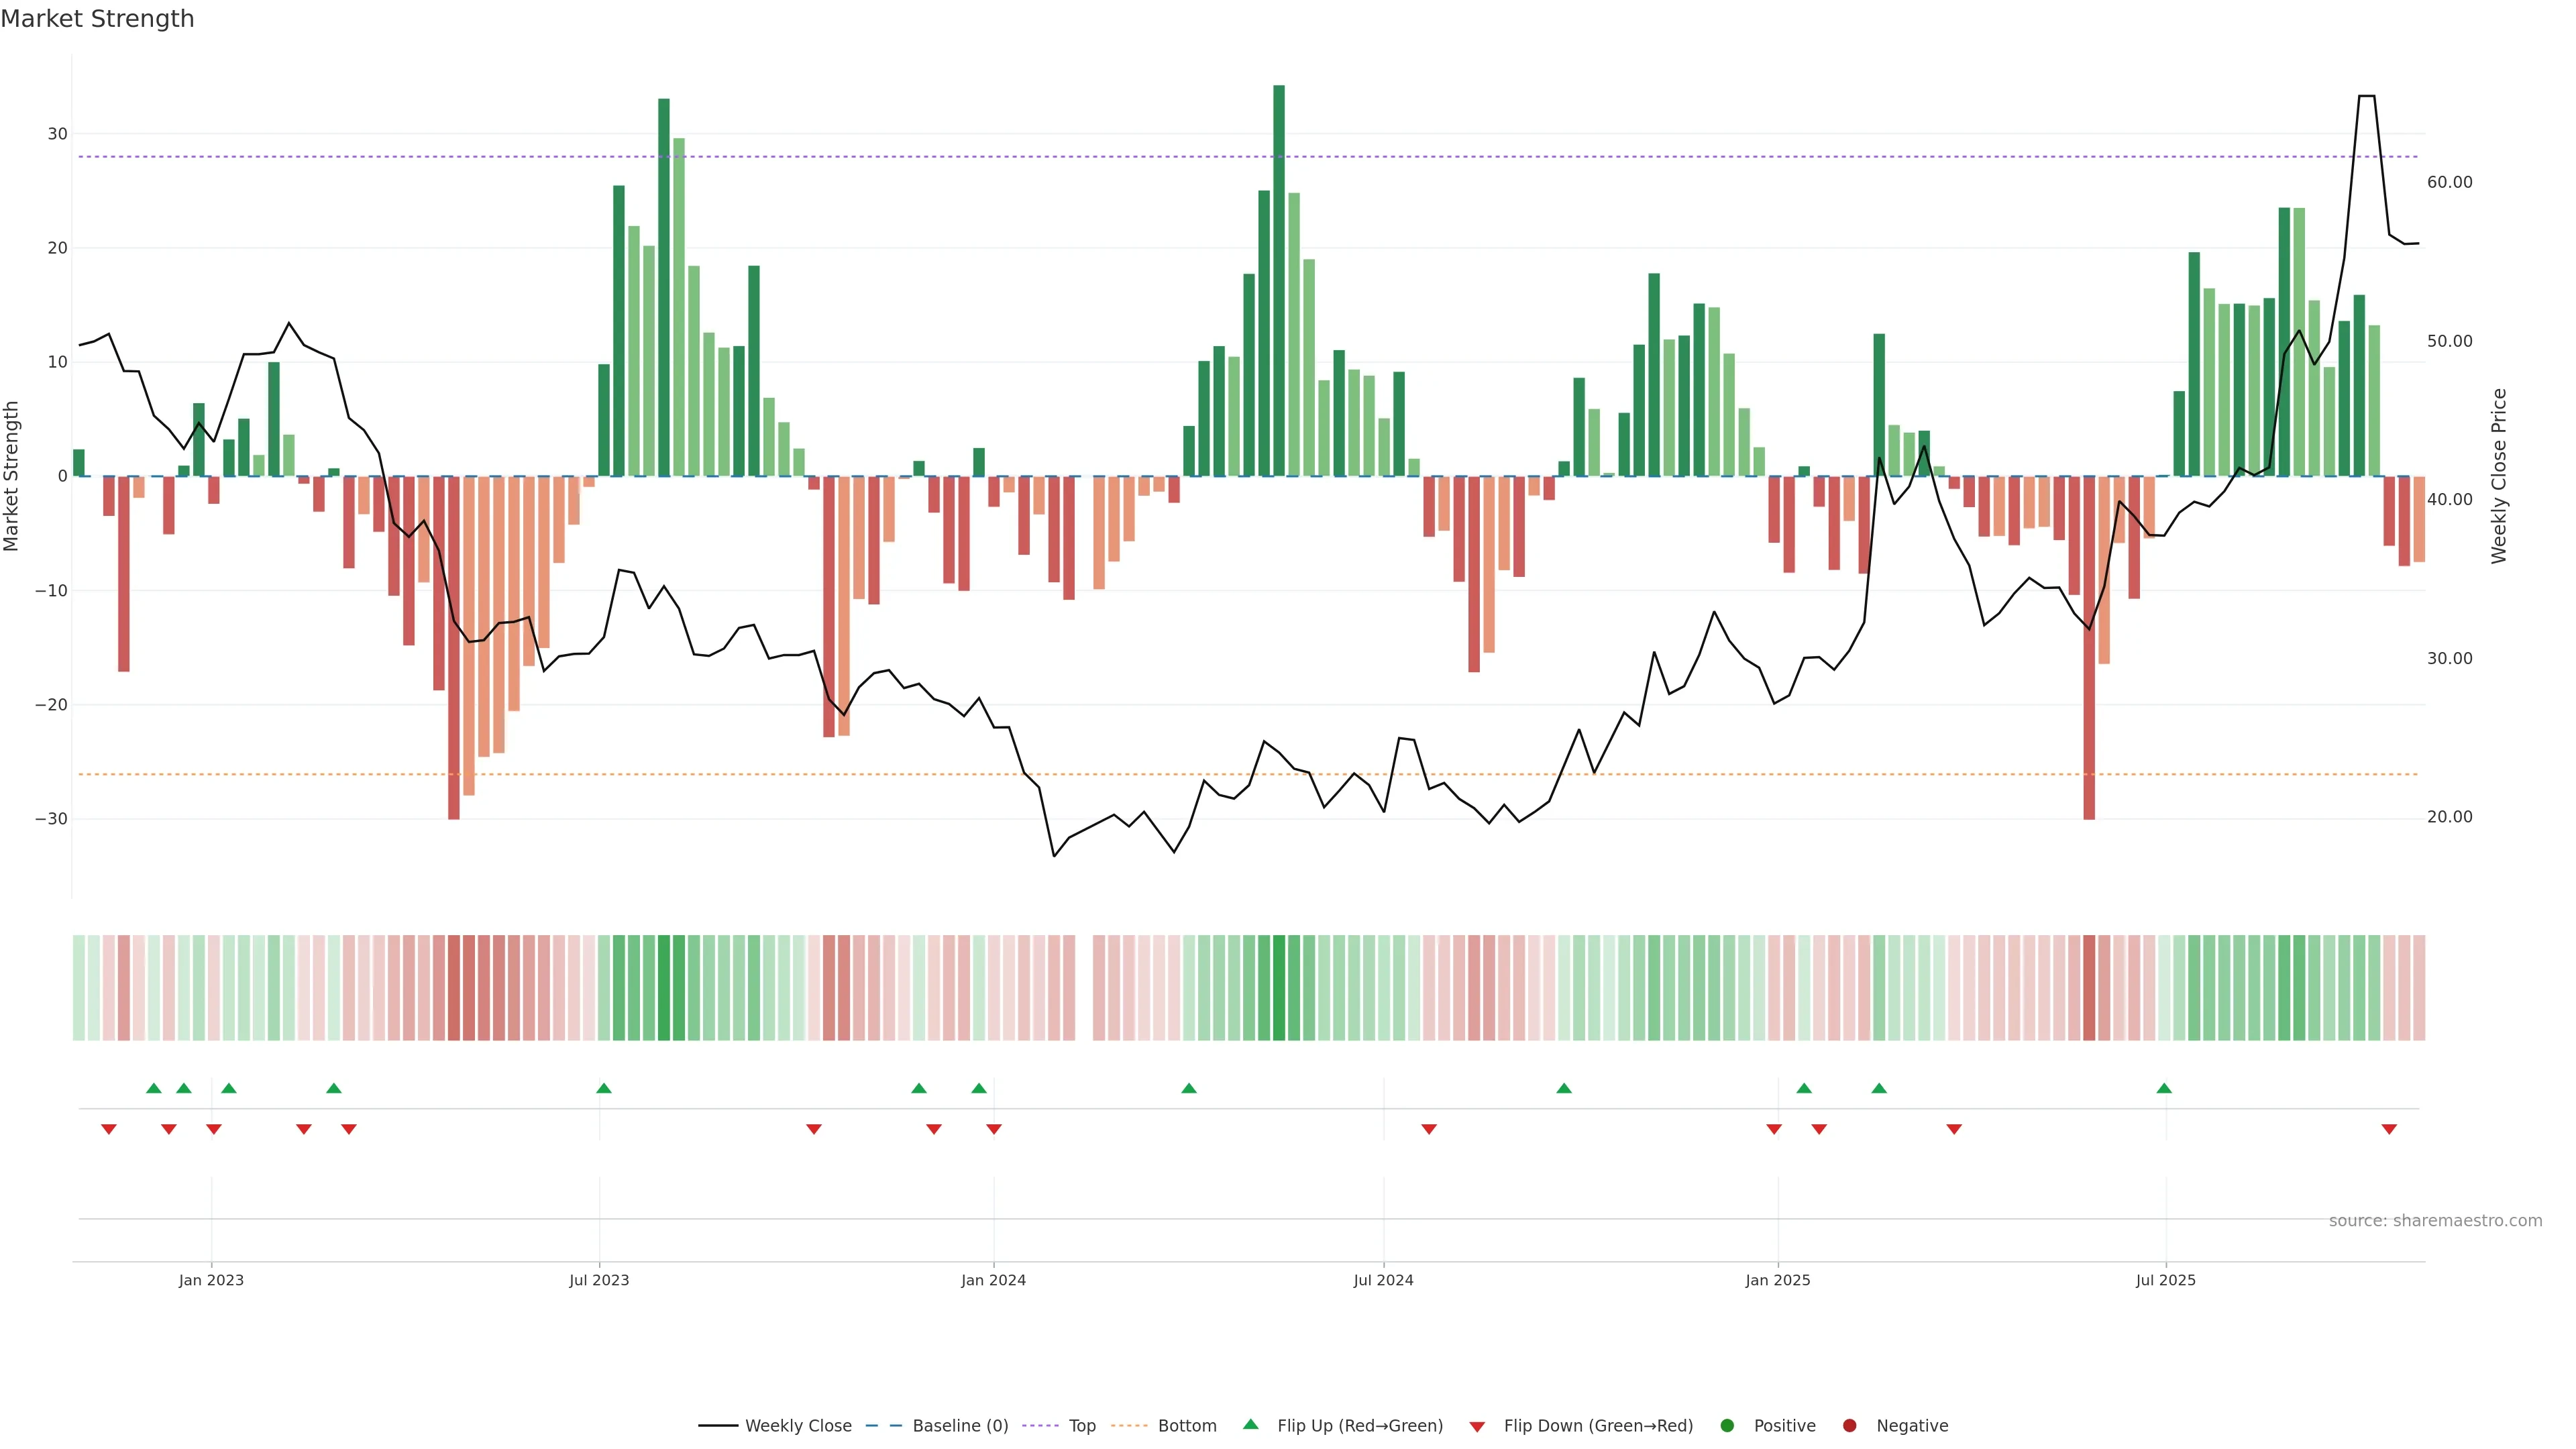Click the Flip Up green triangle legend icon
This screenshot has height=1449, width=2576.
1250,1424
